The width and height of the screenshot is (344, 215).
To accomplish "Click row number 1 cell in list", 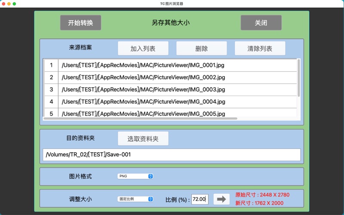I will tap(51, 65).
